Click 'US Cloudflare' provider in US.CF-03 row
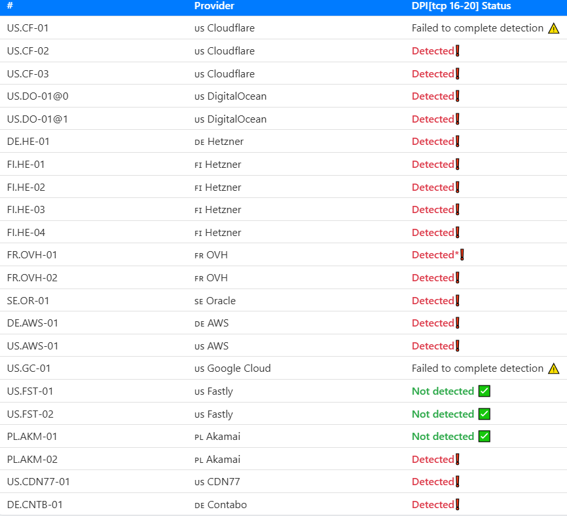Viewport: 567px width, 516px height. pyautogui.click(x=225, y=74)
